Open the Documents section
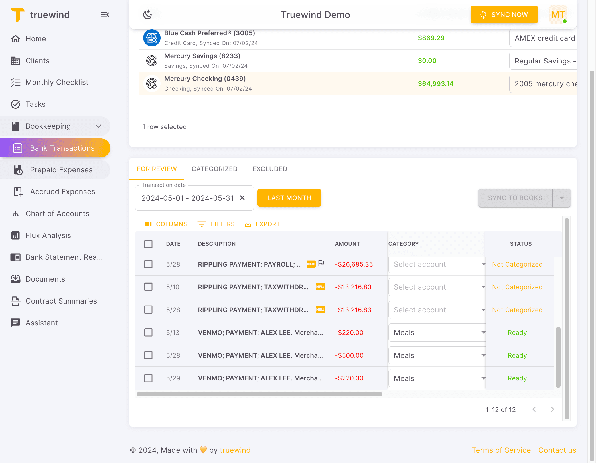This screenshot has height=463, width=596. coord(45,279)
